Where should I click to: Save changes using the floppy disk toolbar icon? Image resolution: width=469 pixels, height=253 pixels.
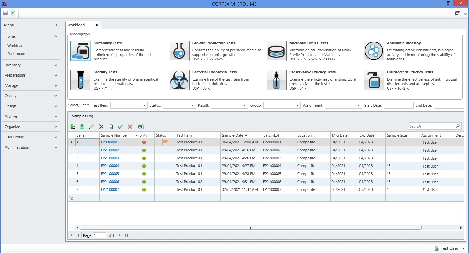5,13
